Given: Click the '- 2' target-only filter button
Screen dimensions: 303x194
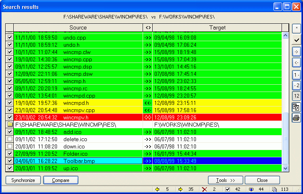Looking at the screenshot, I should 297,86.
